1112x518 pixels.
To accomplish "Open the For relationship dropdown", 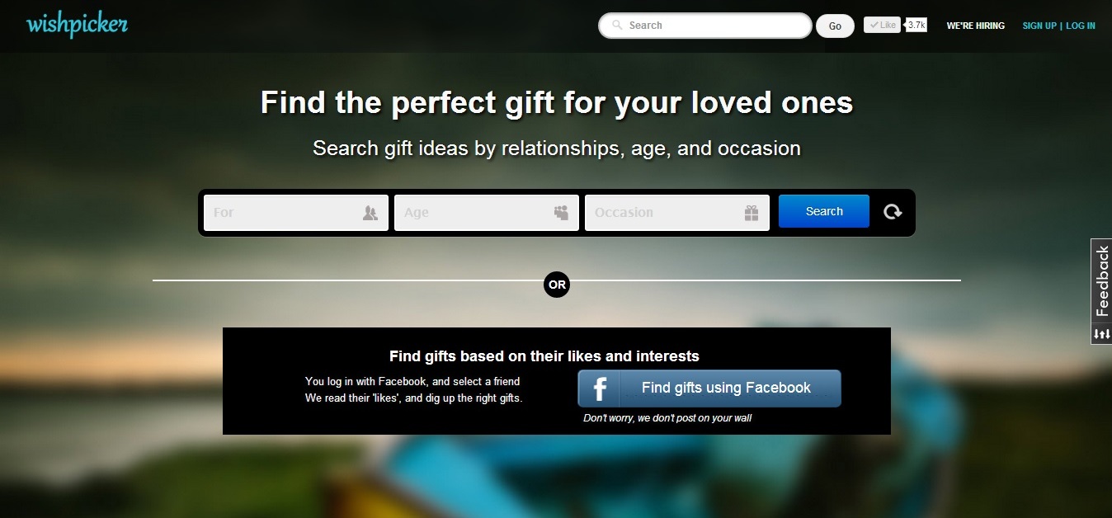I will [x=296, y=213].
